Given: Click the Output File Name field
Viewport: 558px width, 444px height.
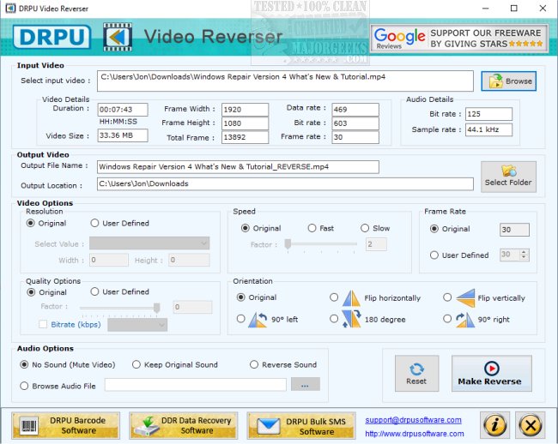Looking at the screenshot, I should (238, 167).
